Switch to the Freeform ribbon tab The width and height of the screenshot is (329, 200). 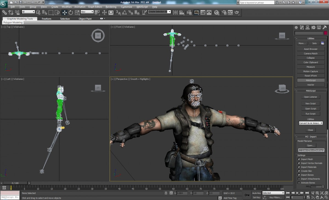click(46, 19)
